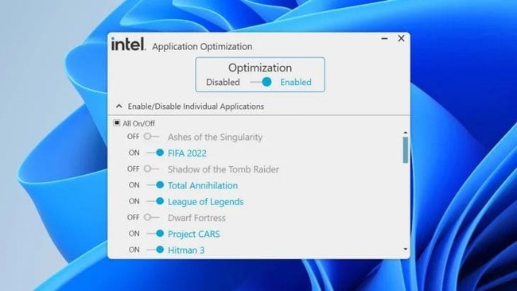Select the Hitman 3 name
The width and height of the screenshot is (517, 291).
(186, 250)
